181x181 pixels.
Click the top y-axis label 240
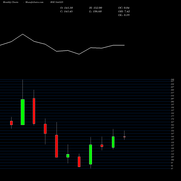[172, 79]
